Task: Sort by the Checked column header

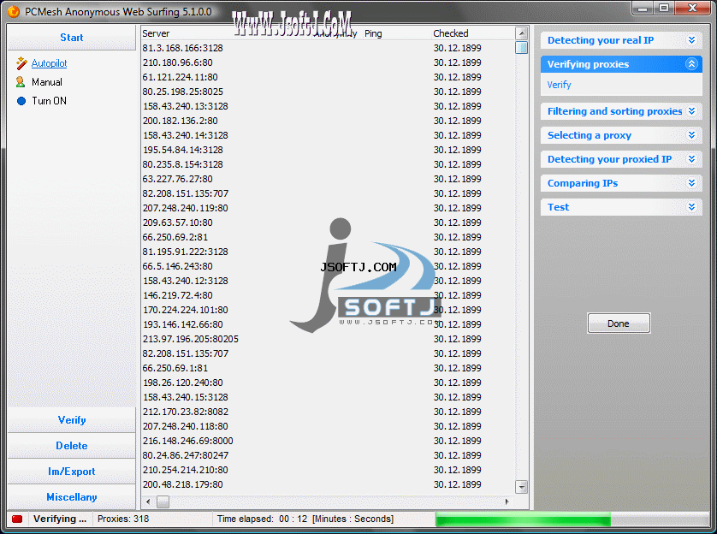Action: pyautogui.click(x=450, y=33)
